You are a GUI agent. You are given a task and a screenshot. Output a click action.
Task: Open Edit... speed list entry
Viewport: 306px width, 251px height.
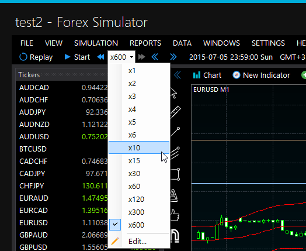point(139,242)
